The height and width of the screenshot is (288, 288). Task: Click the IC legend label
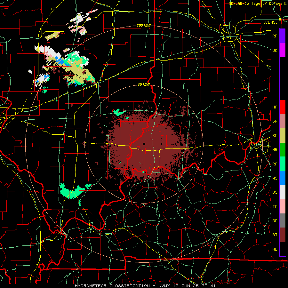tap(275, 207)
